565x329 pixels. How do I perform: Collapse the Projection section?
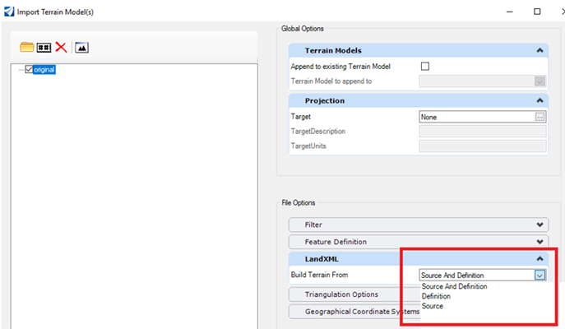pyautogui.click(x=540, y=100)
